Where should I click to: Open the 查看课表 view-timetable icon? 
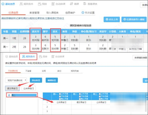pos(85,4)
